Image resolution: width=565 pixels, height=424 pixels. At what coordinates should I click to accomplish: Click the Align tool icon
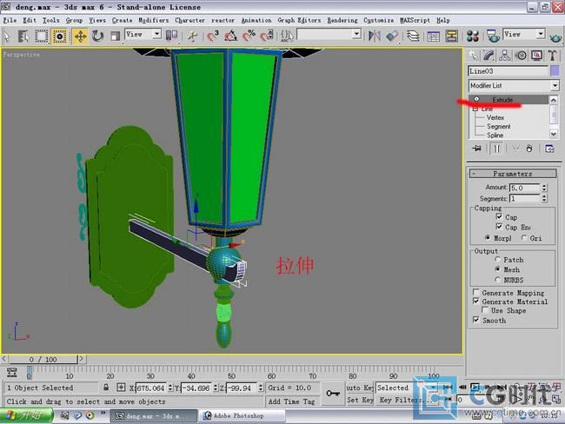click(x=392, y=36)
